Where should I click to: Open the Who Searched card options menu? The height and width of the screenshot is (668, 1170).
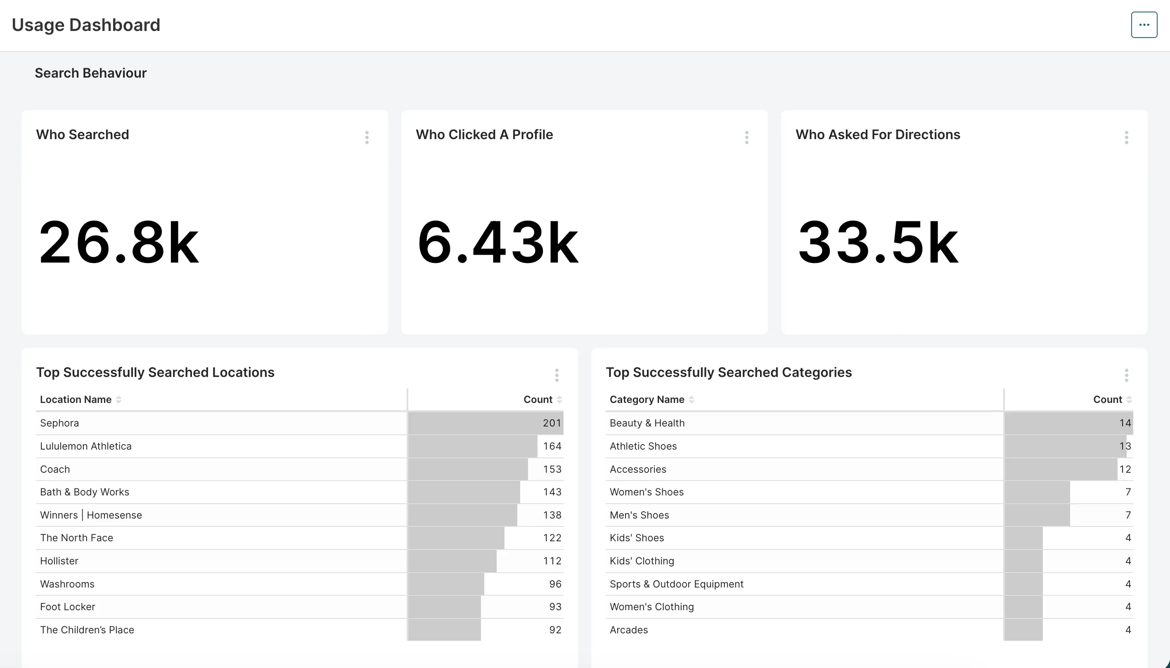coord(367,137)
